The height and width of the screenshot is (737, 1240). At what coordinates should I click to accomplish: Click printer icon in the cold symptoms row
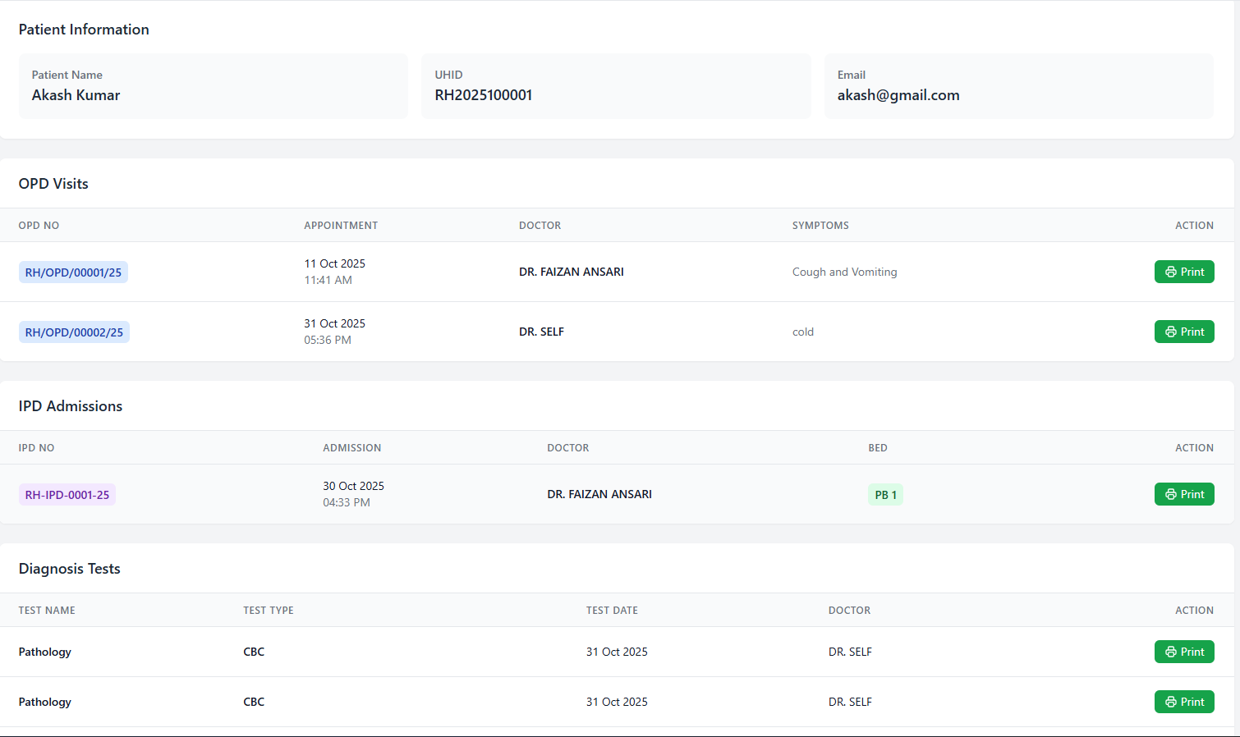1170,332
